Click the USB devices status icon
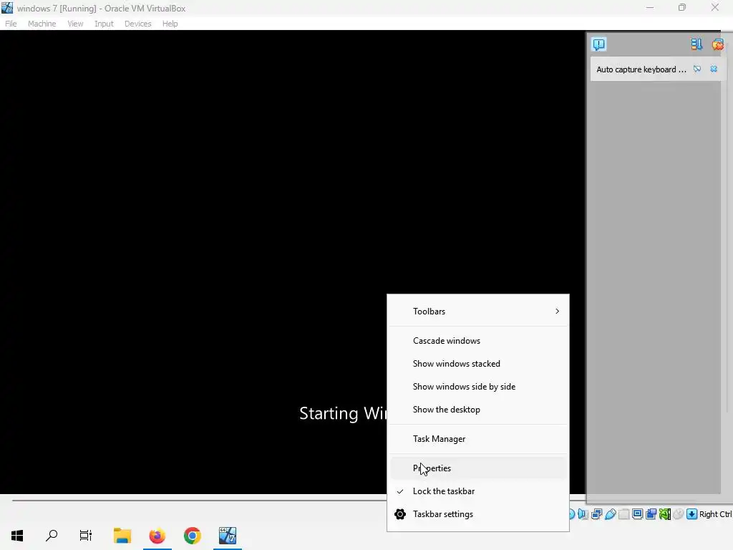The height and width of the screenshot is (550, 733). pos(611,514)
